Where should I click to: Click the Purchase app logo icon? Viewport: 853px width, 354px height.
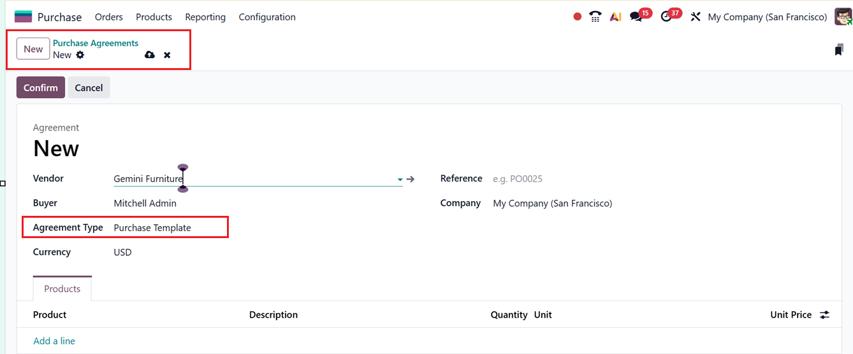pyautogui.click(x=23, y=17)
